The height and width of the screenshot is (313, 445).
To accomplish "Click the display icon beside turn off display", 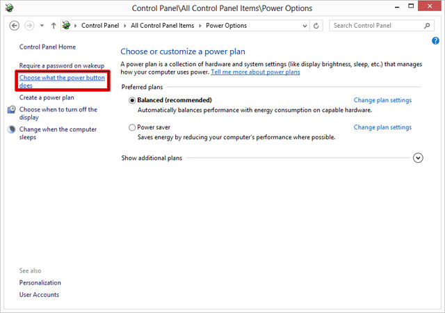I will tap(11, 110).
